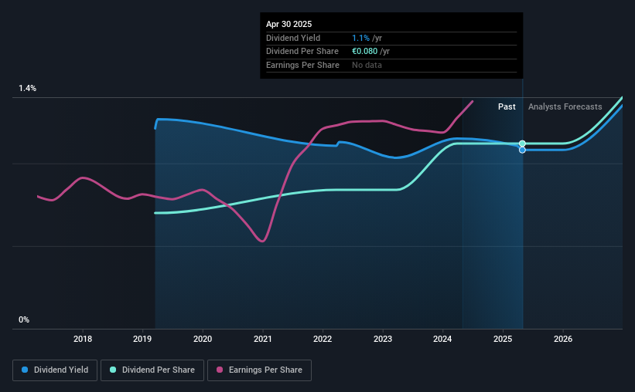The height and width of the screenshot is (392, 635).
Task: Click the 2024 x-axis label
Action: click(x=442, y=339)
